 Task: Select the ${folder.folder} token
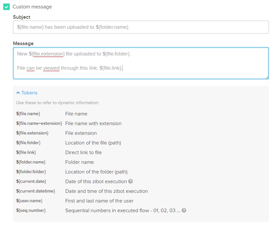[31, 172]
